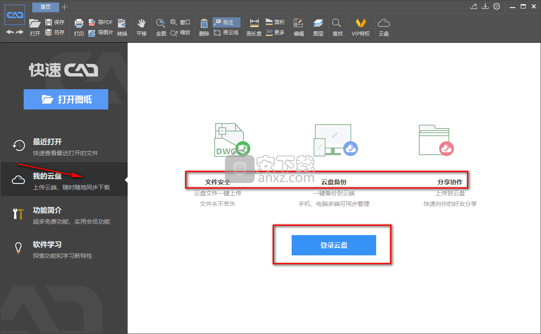Click the CAD logo in top-left

15,15
